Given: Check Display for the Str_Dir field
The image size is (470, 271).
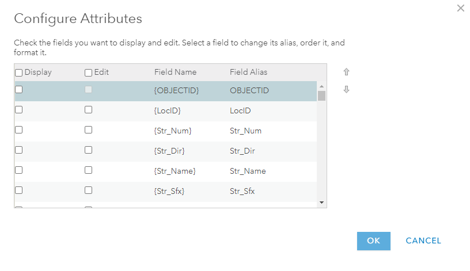Looking at the screenshot, I should [x=18, y=150].
